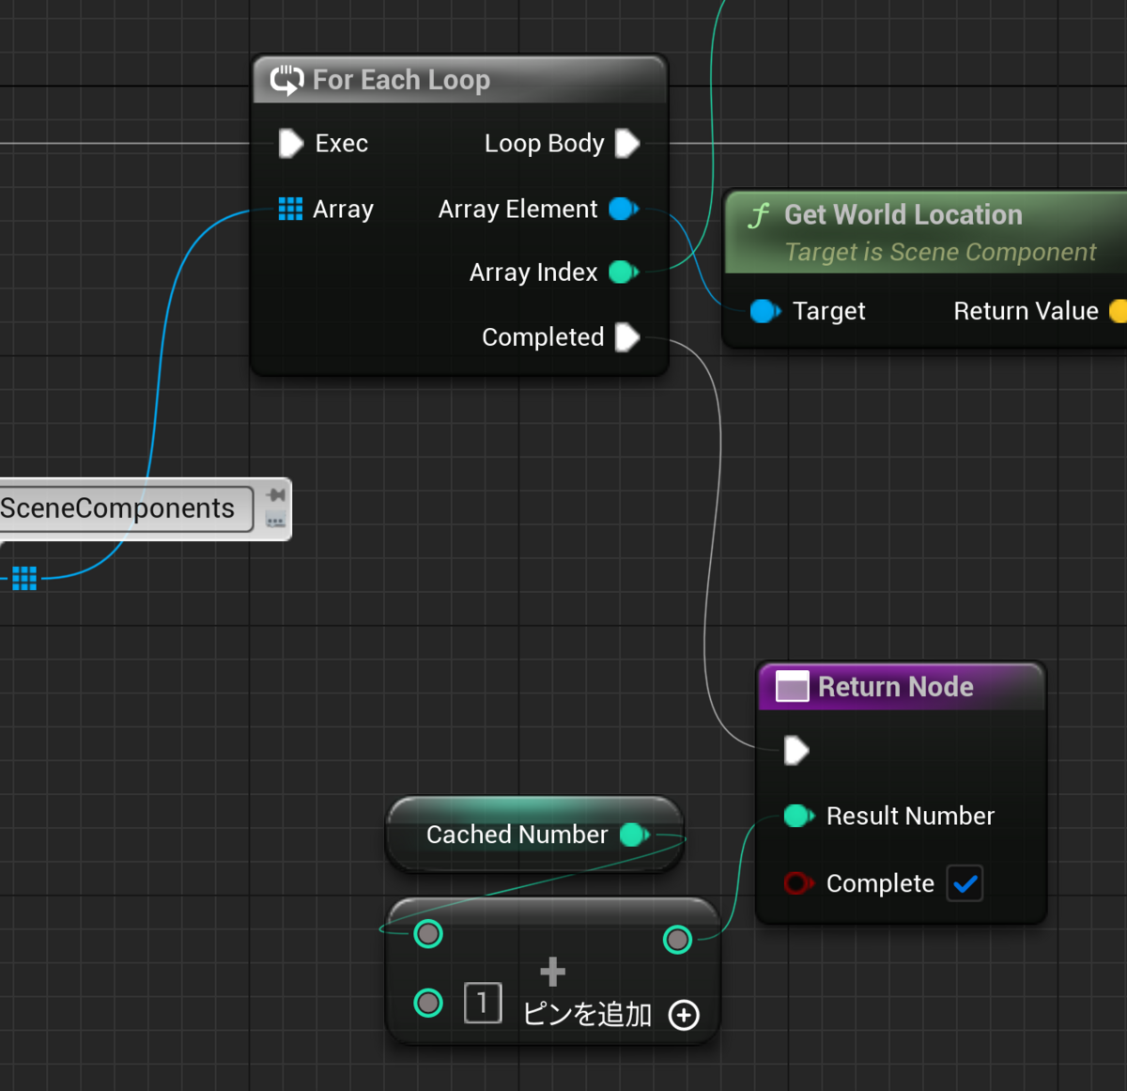The height and width of the screenshot is (1091, 1127).
Task: Click the Completed exec pin arrow
Action: point(627,336)
